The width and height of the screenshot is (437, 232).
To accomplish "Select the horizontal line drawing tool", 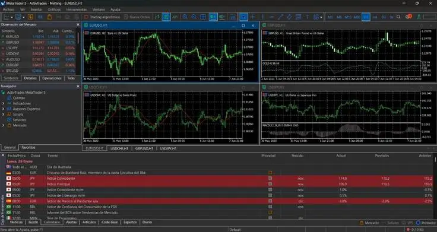I will 271,17.
